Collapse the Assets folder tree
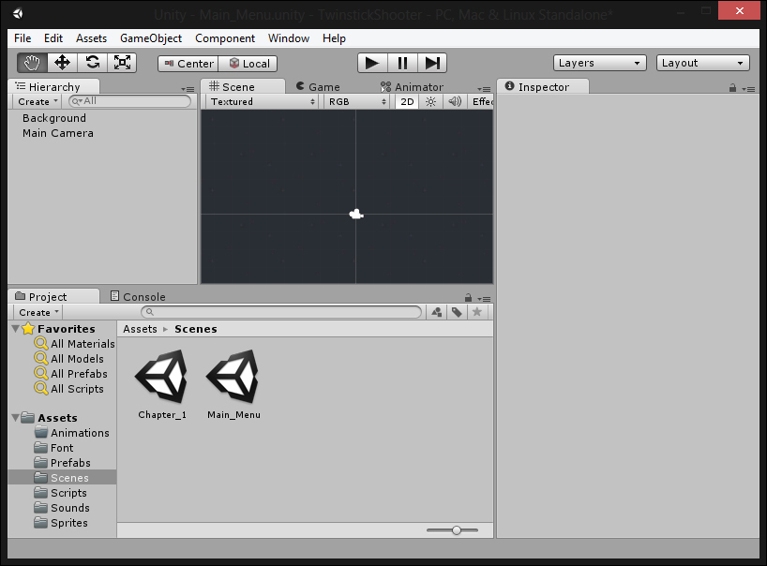Viewport: 767px width, 566px height. click(x=15, y=417)
